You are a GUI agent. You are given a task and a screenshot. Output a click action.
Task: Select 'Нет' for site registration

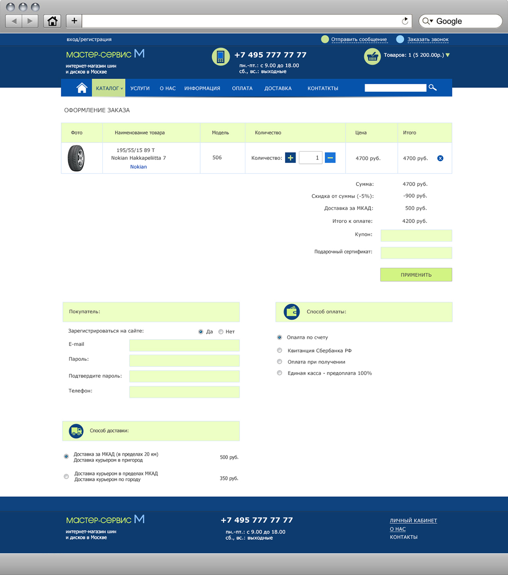point(221,332)
